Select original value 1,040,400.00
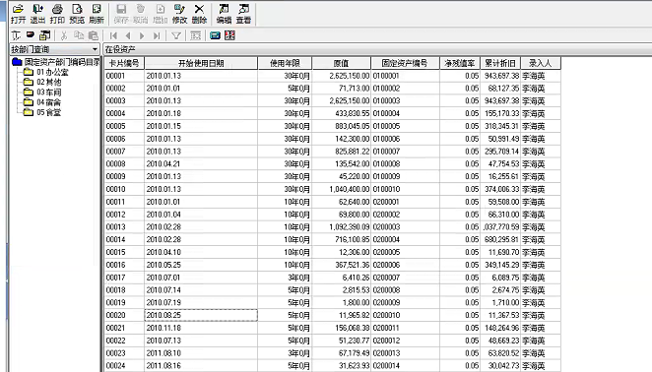 point(342,189)
